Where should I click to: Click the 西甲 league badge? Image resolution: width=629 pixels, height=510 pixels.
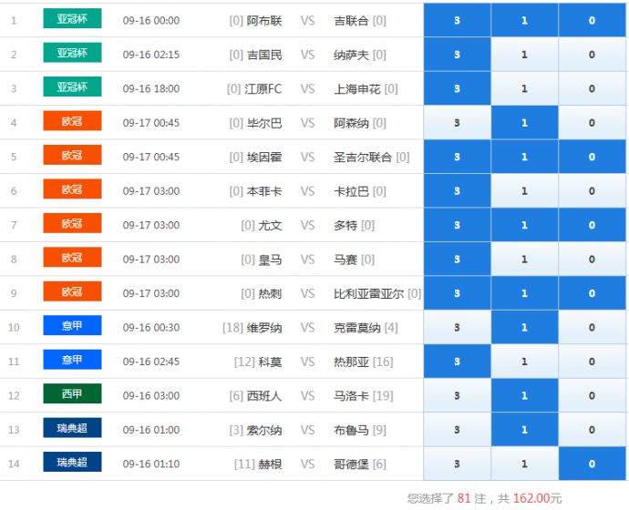pos(72,394)
